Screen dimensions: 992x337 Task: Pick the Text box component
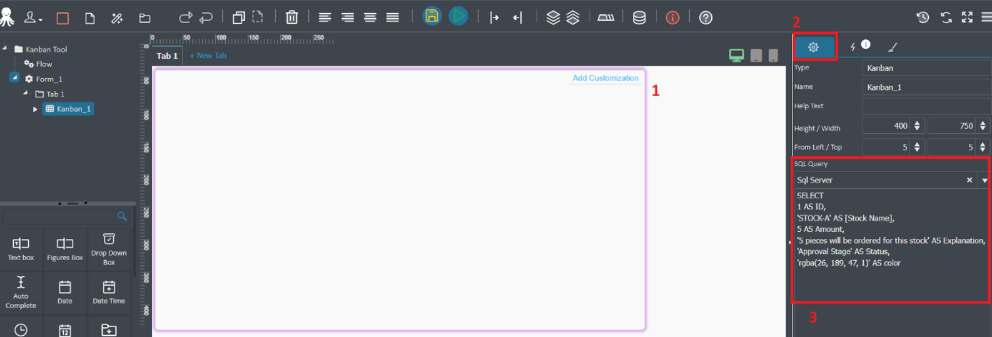[21, 249]
